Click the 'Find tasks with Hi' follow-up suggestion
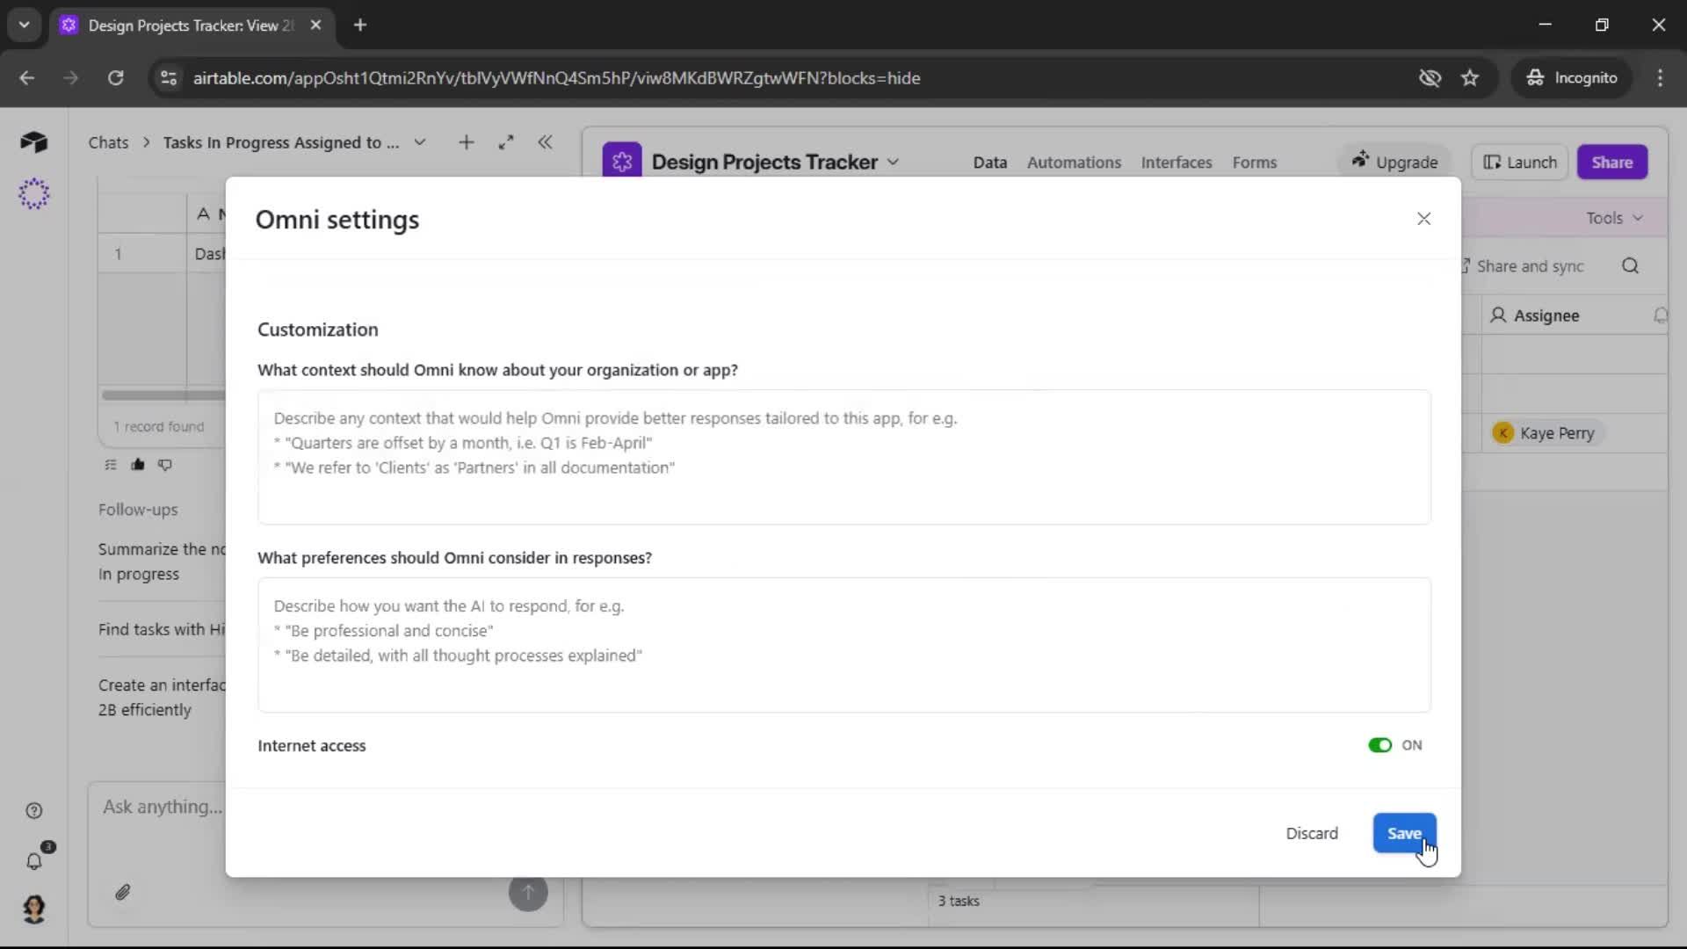 click(162, 629)
